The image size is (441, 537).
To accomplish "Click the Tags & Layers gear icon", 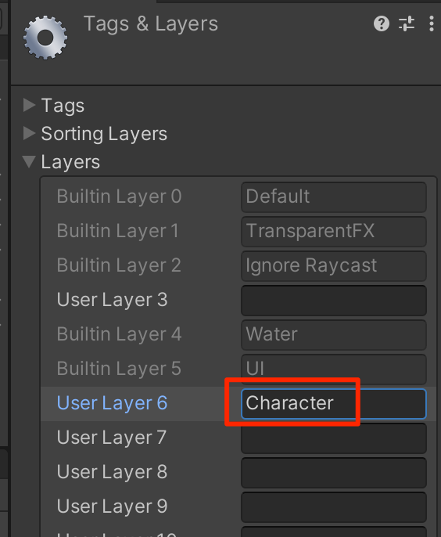I will pos(45,38).
